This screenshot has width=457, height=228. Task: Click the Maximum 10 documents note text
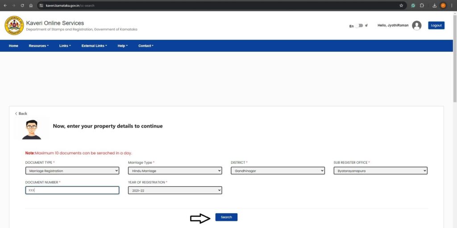tap(79, 153)
